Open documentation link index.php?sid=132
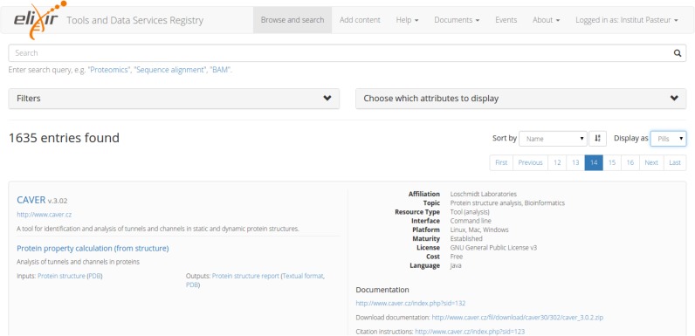695x336 pixels. click(410, 304)
